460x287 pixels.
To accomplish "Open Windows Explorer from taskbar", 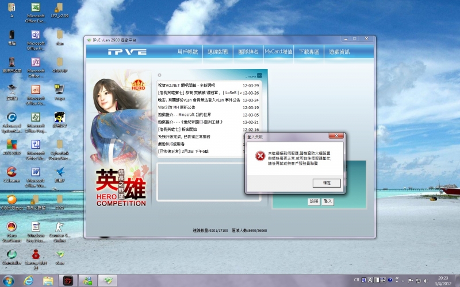I will (48, 281).
